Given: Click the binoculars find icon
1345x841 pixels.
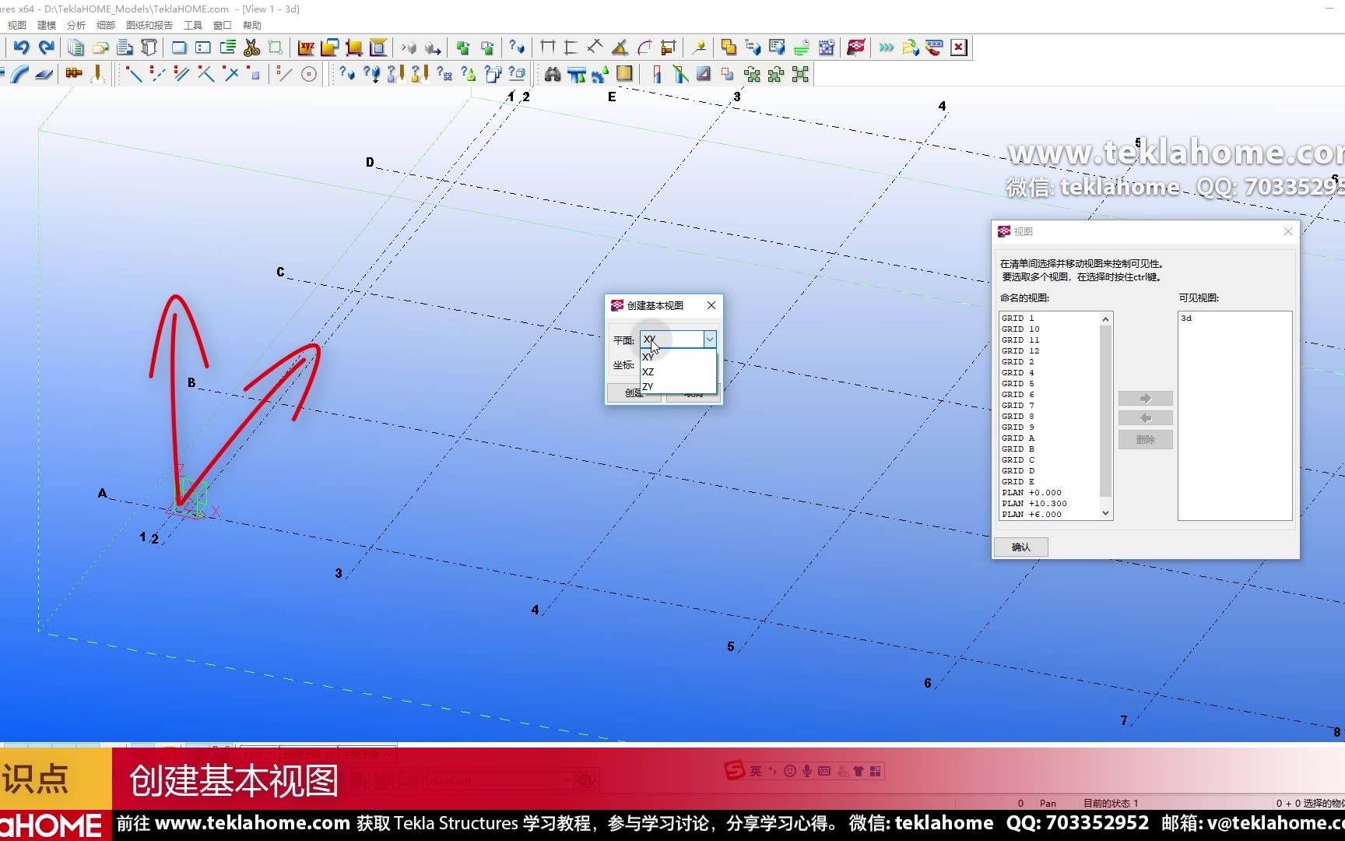Looking at the screenshot, I should coord(553,74).
